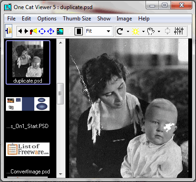Screen dimensions: 196x182
Task: Click the thumbnail scrollbar thumb handle
Action: pyautogui.click(x=60, y=93)
